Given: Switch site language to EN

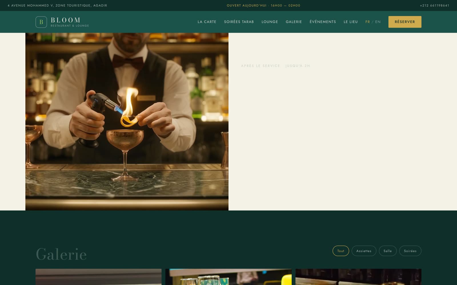Looking at the screenshot, I should click(x=378, y=22).
